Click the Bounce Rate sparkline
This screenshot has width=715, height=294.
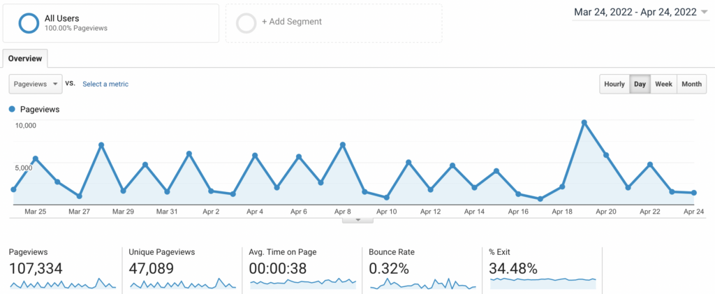423,284
